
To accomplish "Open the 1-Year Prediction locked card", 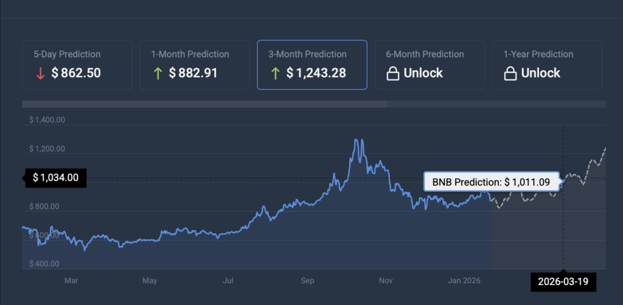I will point(547,65).
